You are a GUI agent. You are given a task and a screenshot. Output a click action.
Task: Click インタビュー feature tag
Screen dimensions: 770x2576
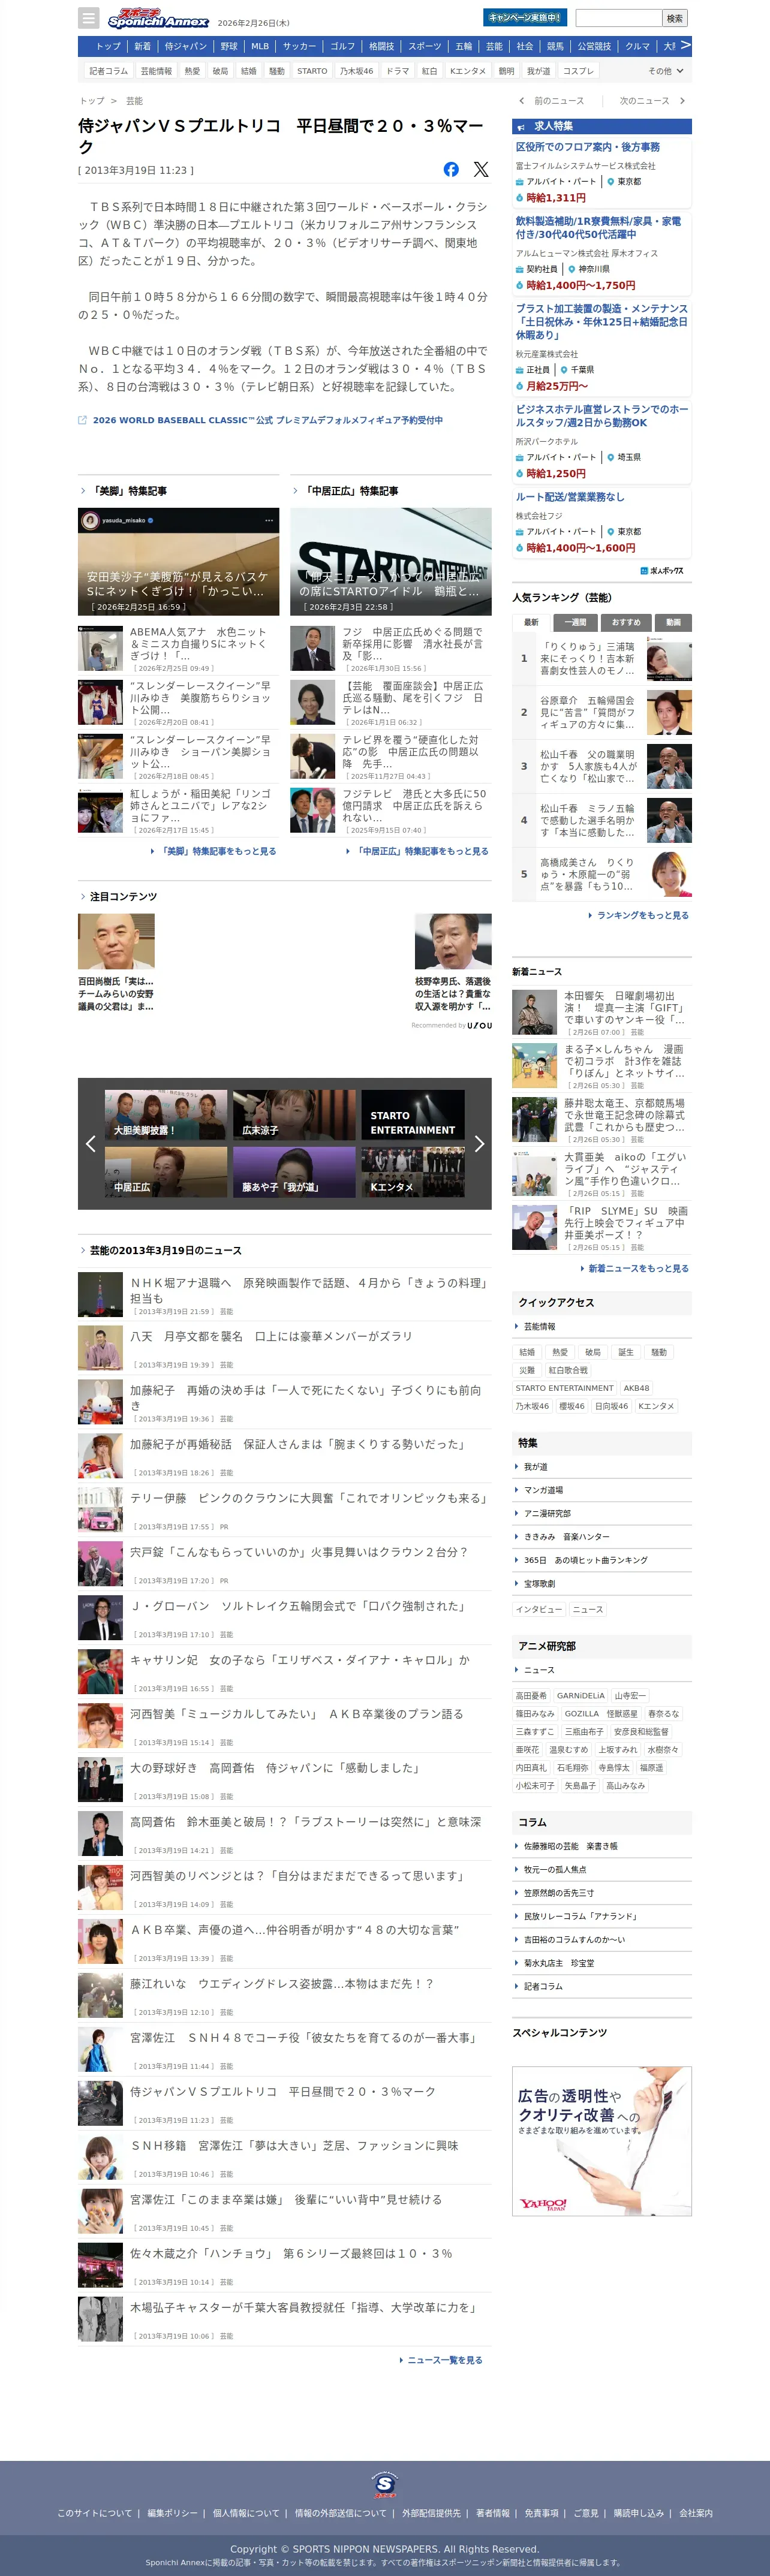pyautogui.click(x=539, y=1609)
